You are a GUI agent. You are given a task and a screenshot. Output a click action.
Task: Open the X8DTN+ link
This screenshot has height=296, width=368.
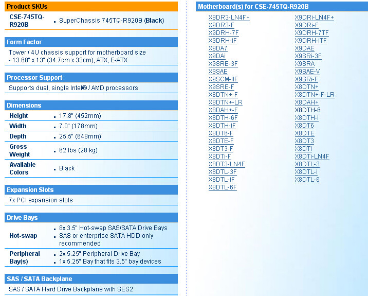tap(306, 87)
